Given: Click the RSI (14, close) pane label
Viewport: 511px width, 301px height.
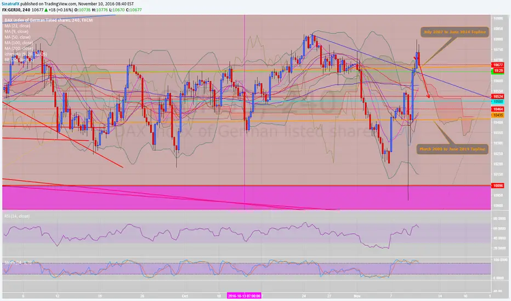Looking at the screenshot, I should 16,216.
